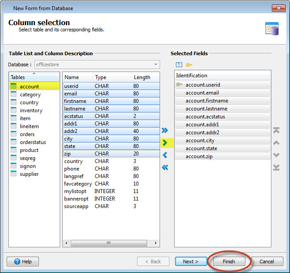Open Help for this wizard
The image size is (290, 273).
[23, 262]
